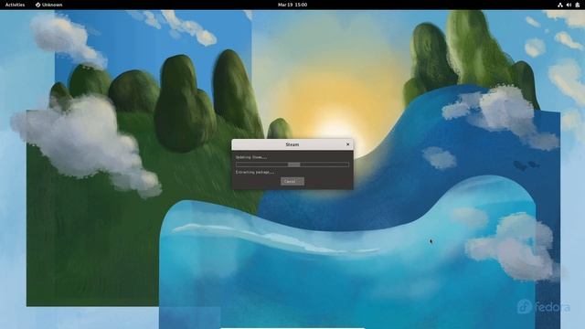The width and height of the screenshot is (585, 329).
Task: Click the Steam update progress bar
Action: (292, 164)
